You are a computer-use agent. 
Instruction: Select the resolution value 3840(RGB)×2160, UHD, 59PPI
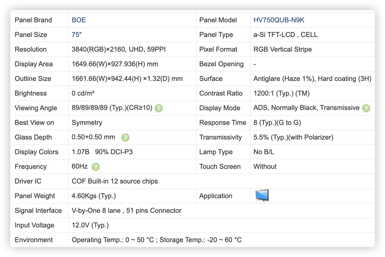pos(119,49)
